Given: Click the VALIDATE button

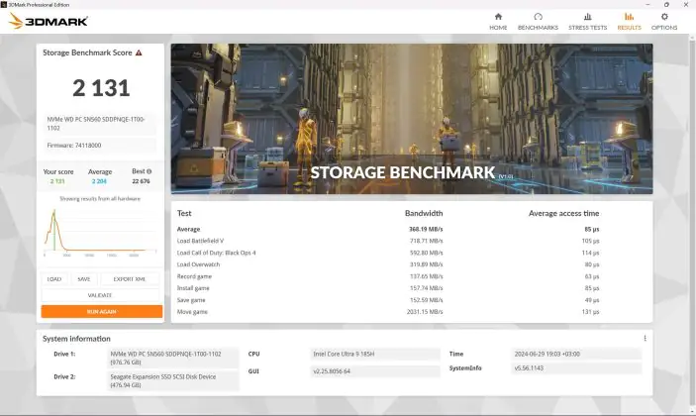Looking at the screenshot, I should click(x=100, y=295).
